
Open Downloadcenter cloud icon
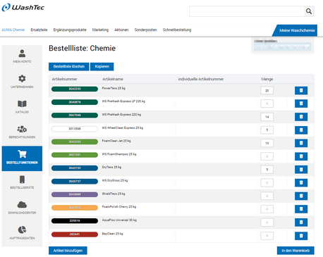click(22, 205)
